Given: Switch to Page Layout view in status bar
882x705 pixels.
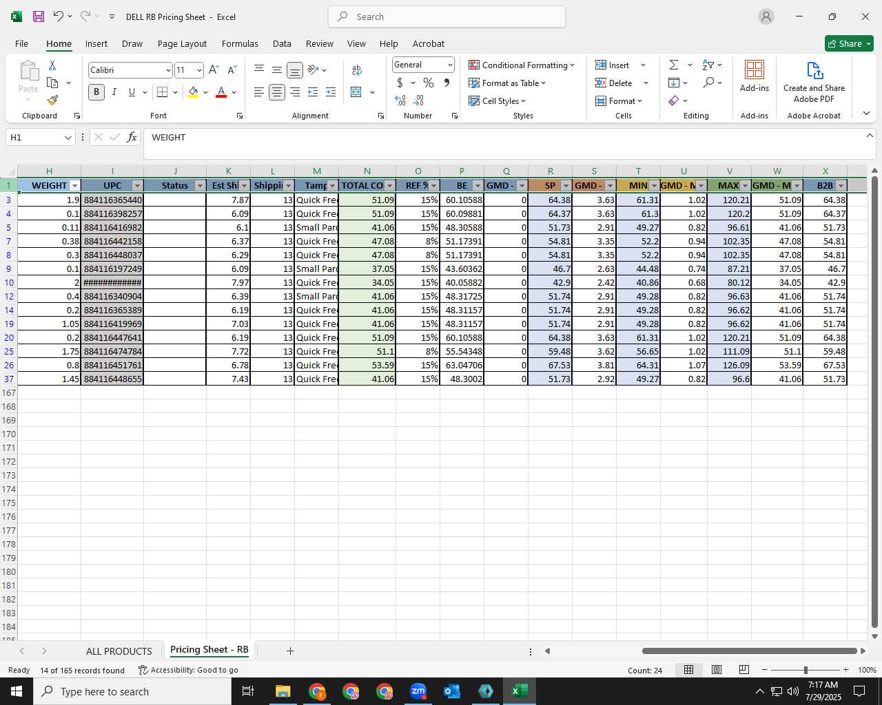Looking at the screenshot, I should coord(717,670).
